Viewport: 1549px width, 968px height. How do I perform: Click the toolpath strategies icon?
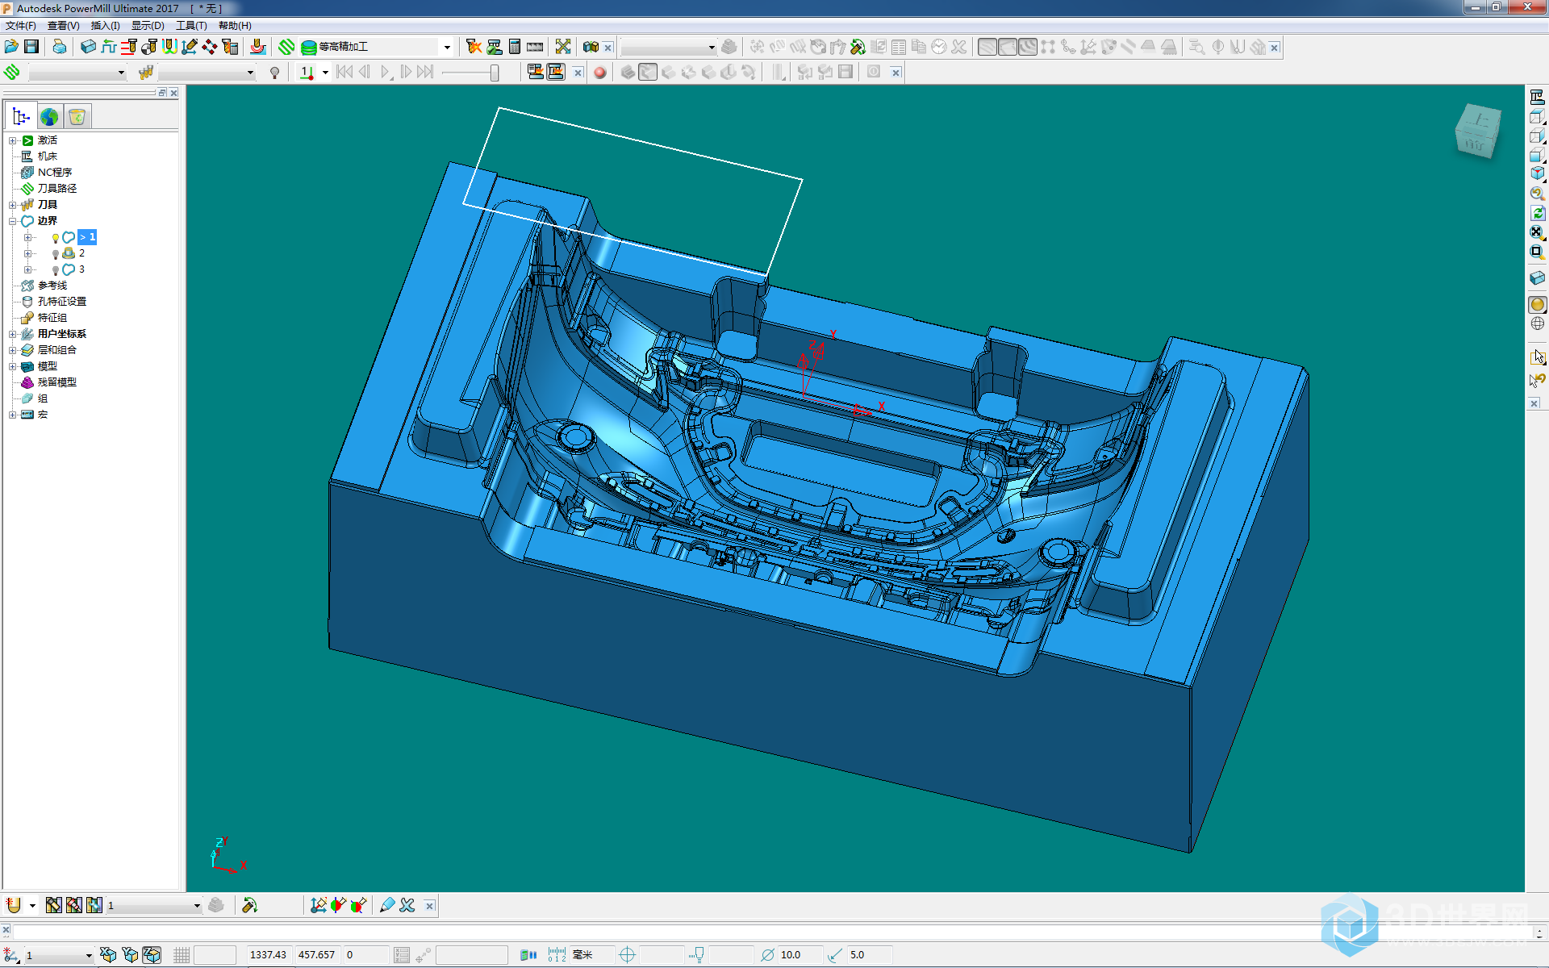[x=286, y=47]
